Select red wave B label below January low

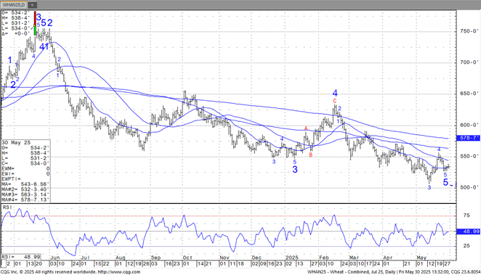click(311, 155)
